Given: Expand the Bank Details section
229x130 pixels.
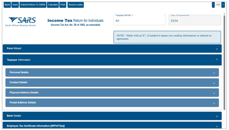Looking at the screenshot, I should [112, 116].
